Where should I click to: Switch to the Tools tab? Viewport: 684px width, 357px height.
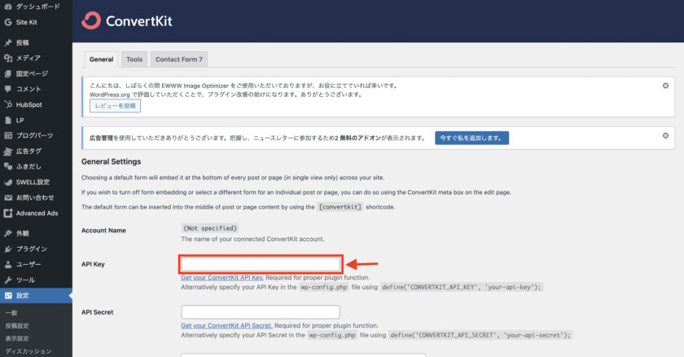pos(134,59)
